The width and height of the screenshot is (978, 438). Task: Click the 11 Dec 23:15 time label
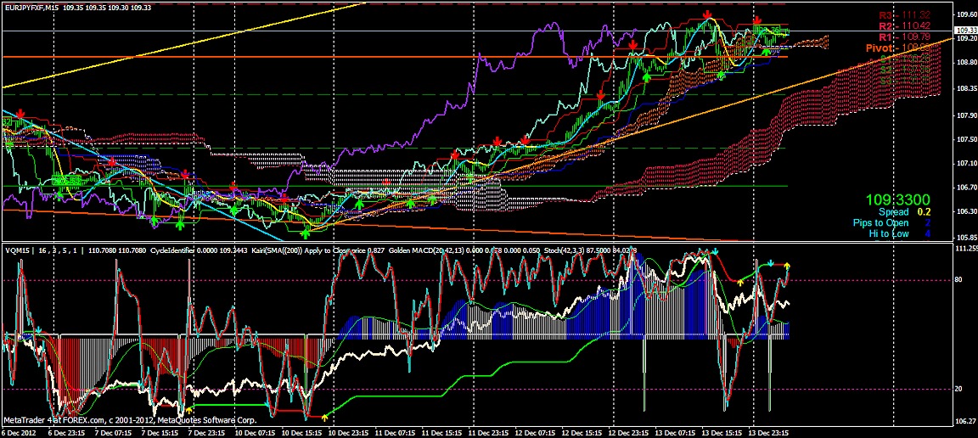(488, 432)
